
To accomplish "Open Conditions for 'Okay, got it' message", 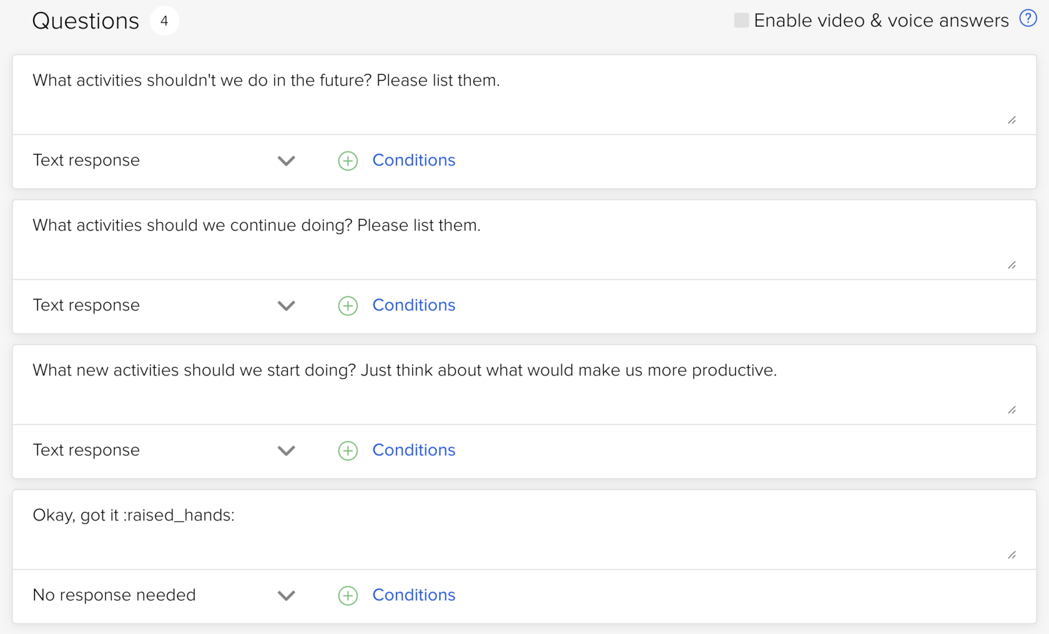I will coord(413,595).
